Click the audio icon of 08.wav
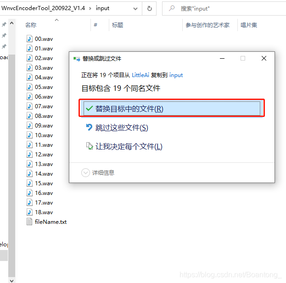This screenshot has height=283, width=286. pyautogui.click(x=29, y=116)
